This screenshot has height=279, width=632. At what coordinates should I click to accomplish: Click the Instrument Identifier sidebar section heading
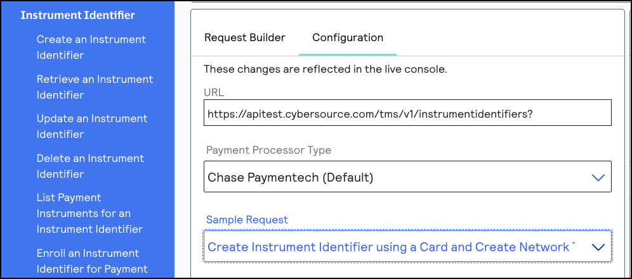coord(77,15)
